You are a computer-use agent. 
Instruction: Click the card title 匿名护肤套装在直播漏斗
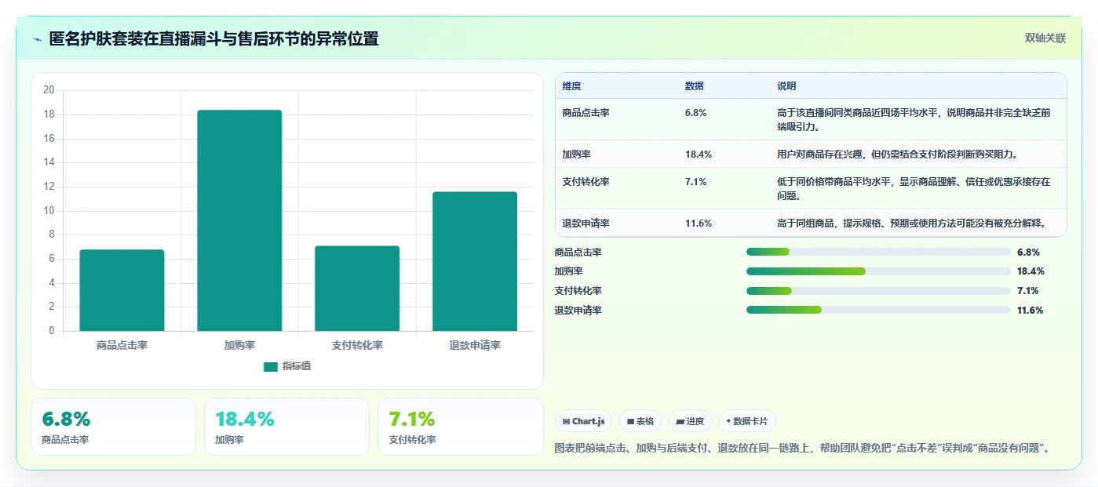(x=213, y=39)
